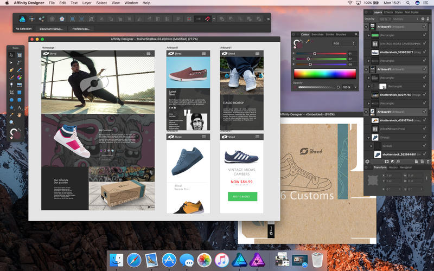
Task: Uncheck visibility of VINTAGE MIDAS CAMBERS layer
Action: [x=424, y=43]
